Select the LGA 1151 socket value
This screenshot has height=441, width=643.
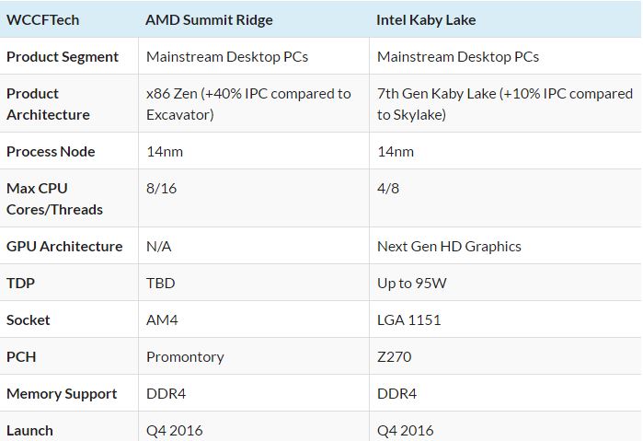click(x=408, y=319)
